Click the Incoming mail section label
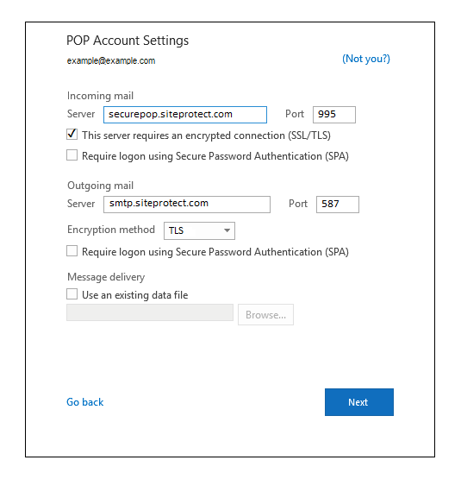 point(100,96)
